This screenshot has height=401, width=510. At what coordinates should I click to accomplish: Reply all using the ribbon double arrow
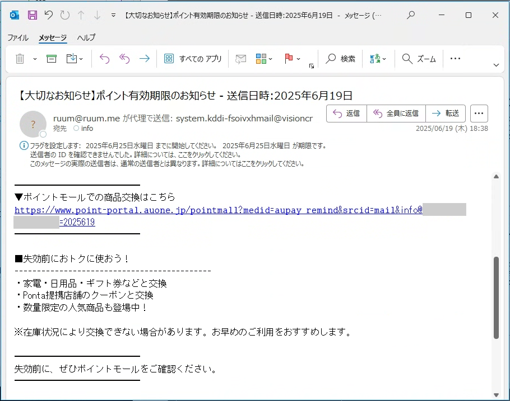(x=124, y=59)
